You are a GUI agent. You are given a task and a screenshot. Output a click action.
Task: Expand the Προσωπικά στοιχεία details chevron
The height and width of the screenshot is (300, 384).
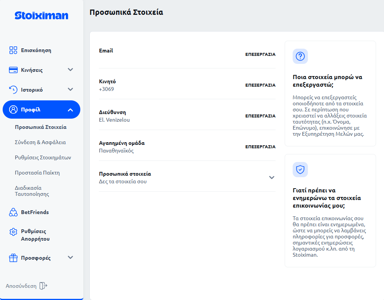coord(272,177)
